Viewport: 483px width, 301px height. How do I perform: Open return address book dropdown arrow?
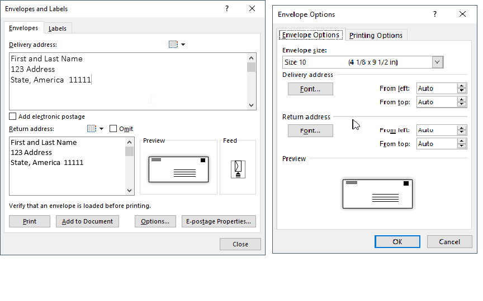pos(101,129)
